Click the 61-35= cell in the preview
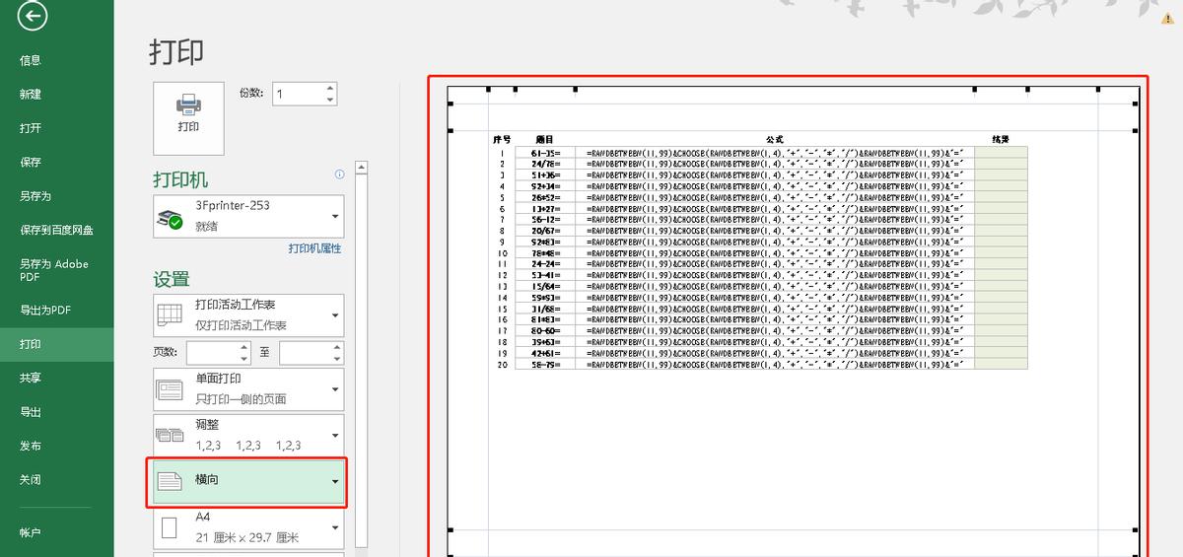This screenshot has width=1183, height=557. 545,153
